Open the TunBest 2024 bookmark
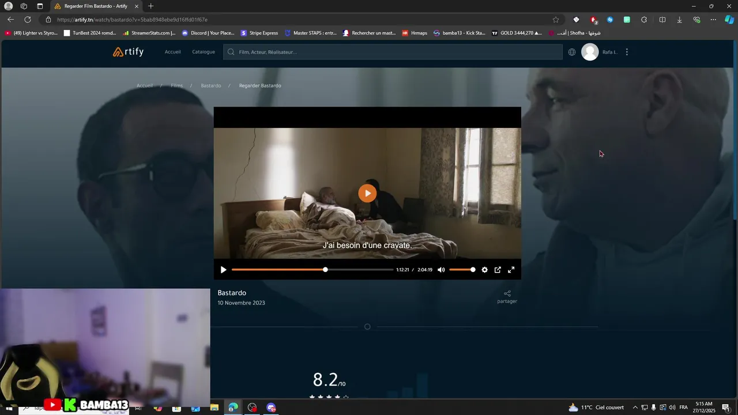738x415 pixels. click(x=90, y=33)
